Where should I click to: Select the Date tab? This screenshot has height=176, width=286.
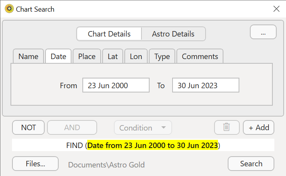click(x=58, y=56)
